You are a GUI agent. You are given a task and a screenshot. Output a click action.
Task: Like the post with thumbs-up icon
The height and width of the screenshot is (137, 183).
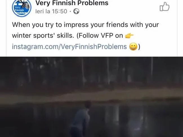pos(164,7)
